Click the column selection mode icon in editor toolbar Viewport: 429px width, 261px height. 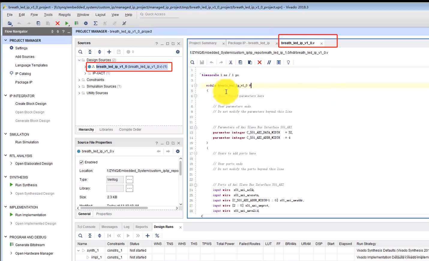[x=279, y=62]
